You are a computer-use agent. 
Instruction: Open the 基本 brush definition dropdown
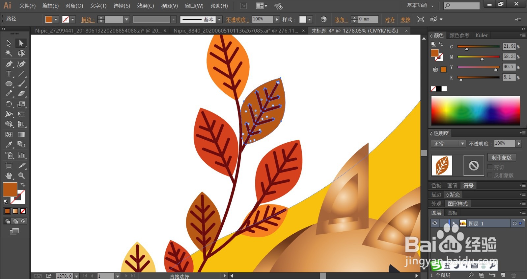pos(219,19)
